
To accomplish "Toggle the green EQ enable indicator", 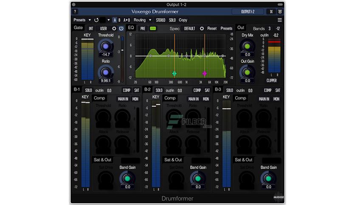I will pos(153,28).
